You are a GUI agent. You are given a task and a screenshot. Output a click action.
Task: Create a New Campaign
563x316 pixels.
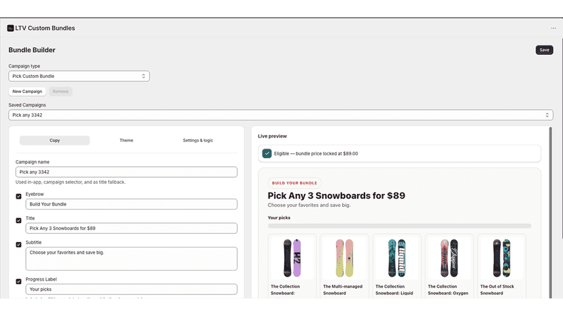[x=27, y=92]
